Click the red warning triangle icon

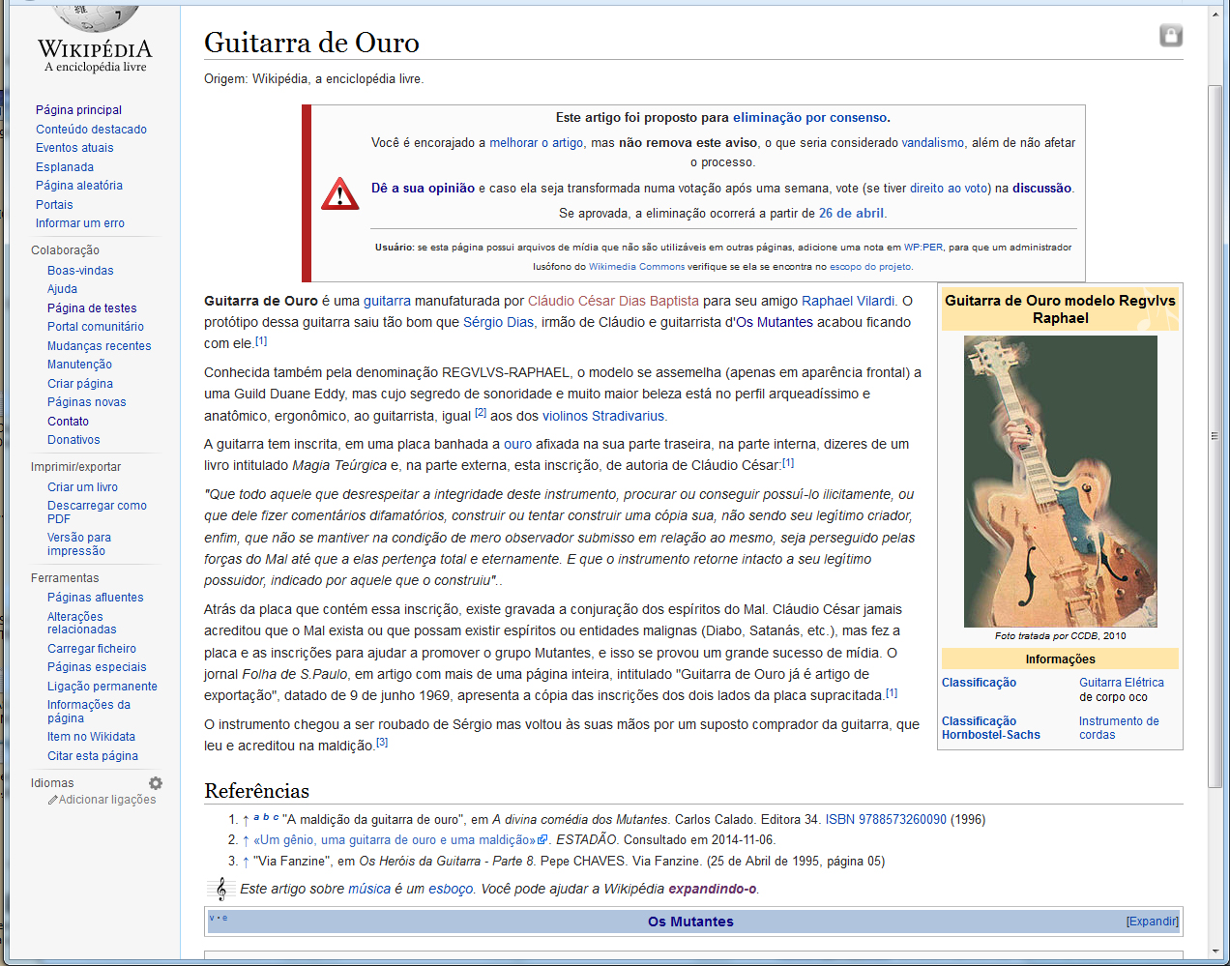(x=339, y=194)
